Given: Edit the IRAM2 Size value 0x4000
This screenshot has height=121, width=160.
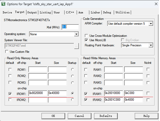Looking at the screenshot, I should click(x=133, y=100).
